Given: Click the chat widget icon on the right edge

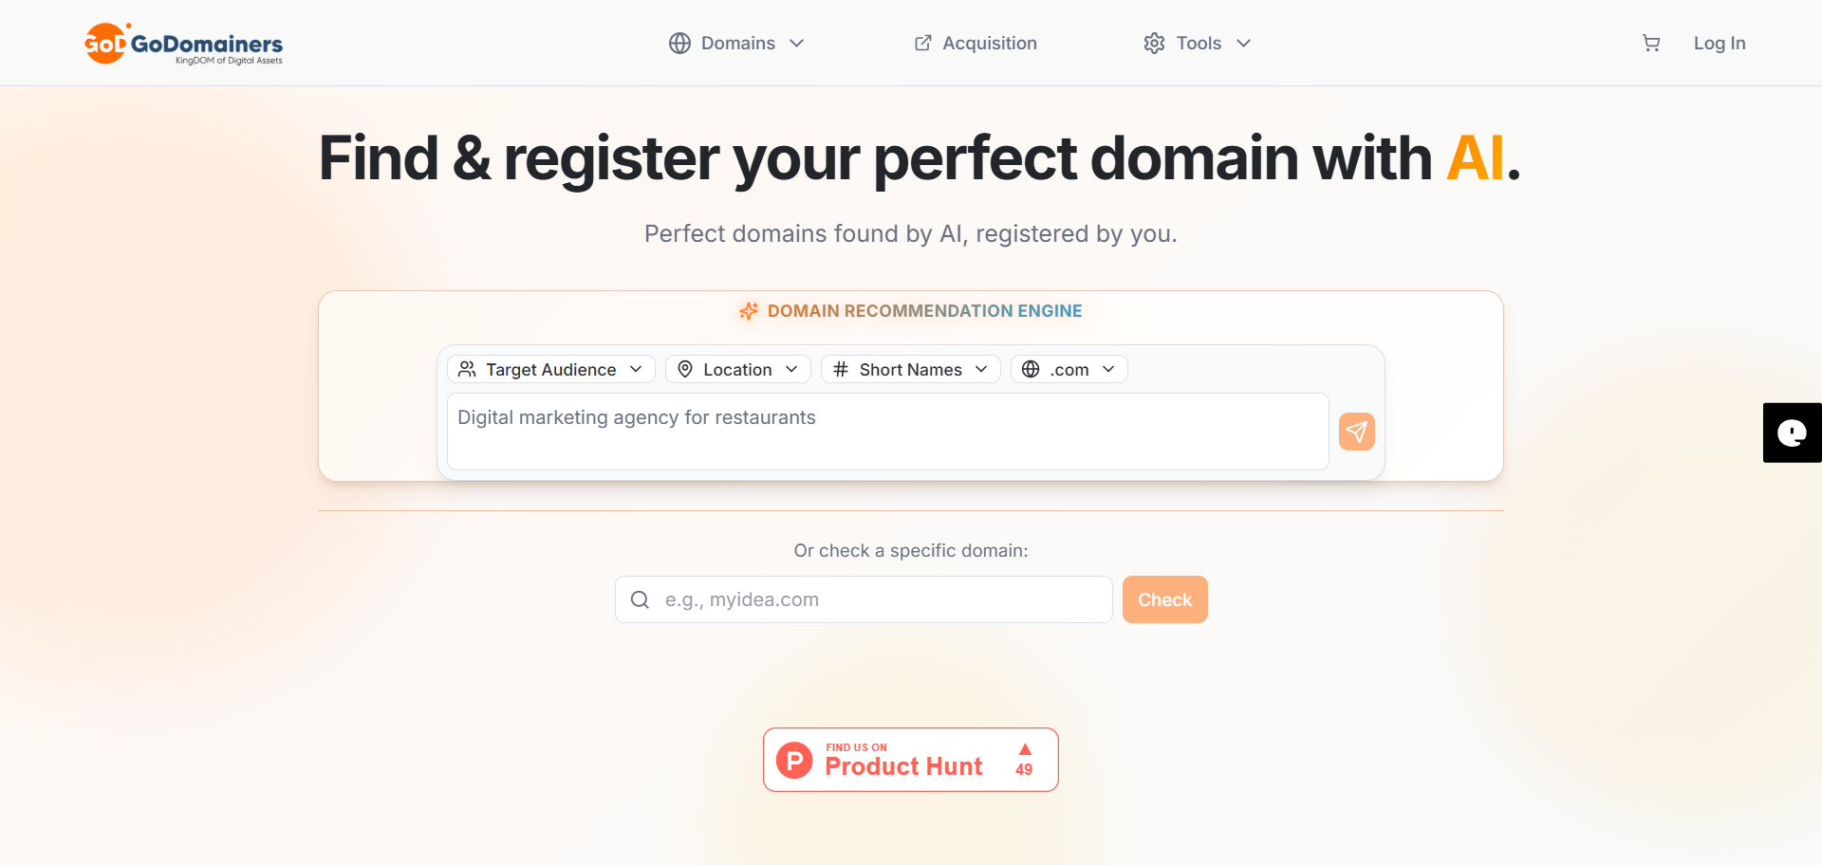Looking at the screenshot, I should coord(1792,432).
